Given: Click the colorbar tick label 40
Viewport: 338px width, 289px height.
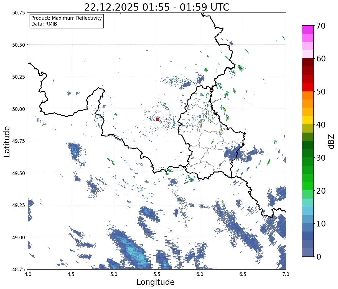Looking at the screenshot, I should [x=321, y=124].
